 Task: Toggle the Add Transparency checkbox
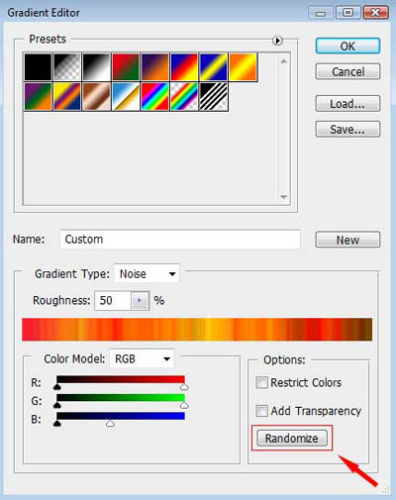[261, 411]
